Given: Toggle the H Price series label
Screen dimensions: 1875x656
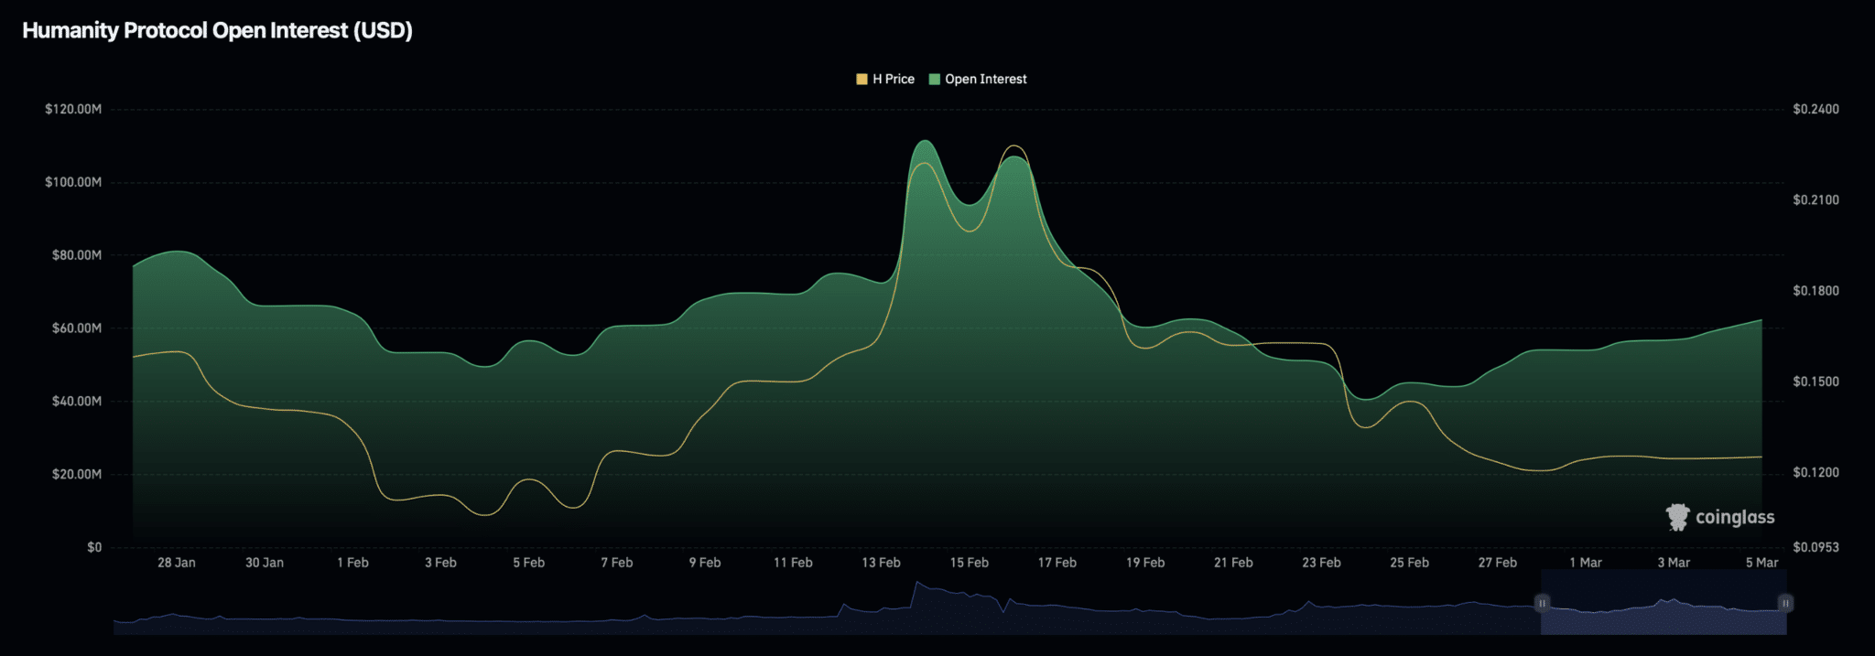Looking at the screenshot, I should click(x=894, y=80).
